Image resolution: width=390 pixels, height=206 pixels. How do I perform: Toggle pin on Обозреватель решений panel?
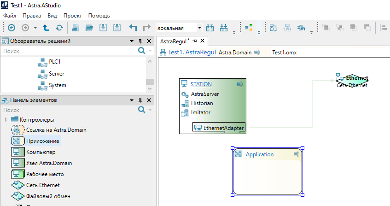[x=140, y=41]
